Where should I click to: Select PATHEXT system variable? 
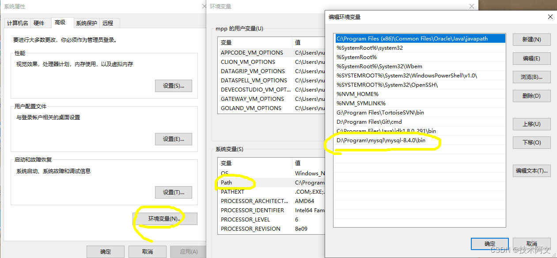271,192
